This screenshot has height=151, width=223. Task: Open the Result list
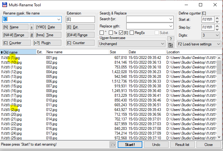(x=182, y=145)
